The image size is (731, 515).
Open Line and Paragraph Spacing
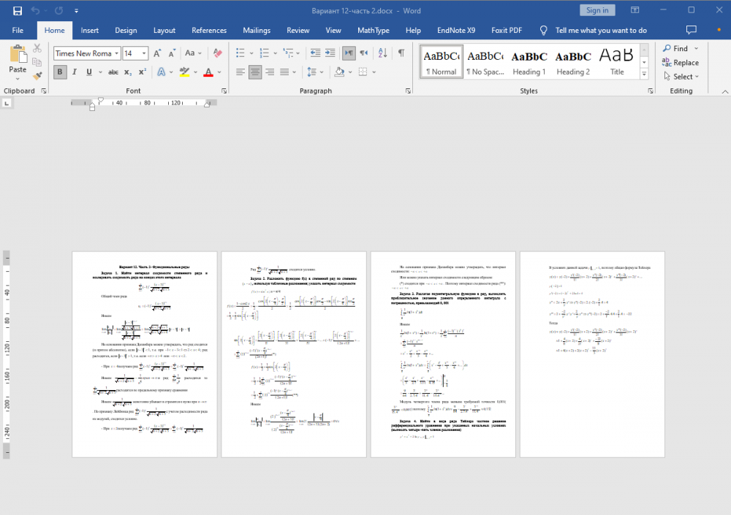click(x=312, y=72)
